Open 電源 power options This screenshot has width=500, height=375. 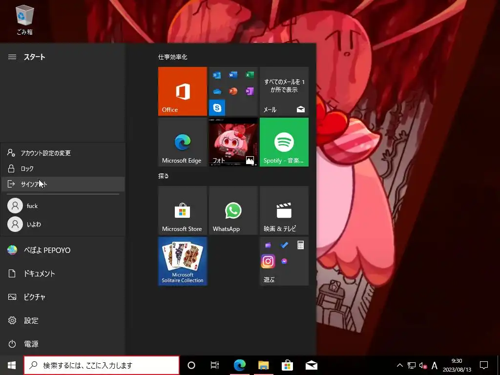click(x=62, y=344)
